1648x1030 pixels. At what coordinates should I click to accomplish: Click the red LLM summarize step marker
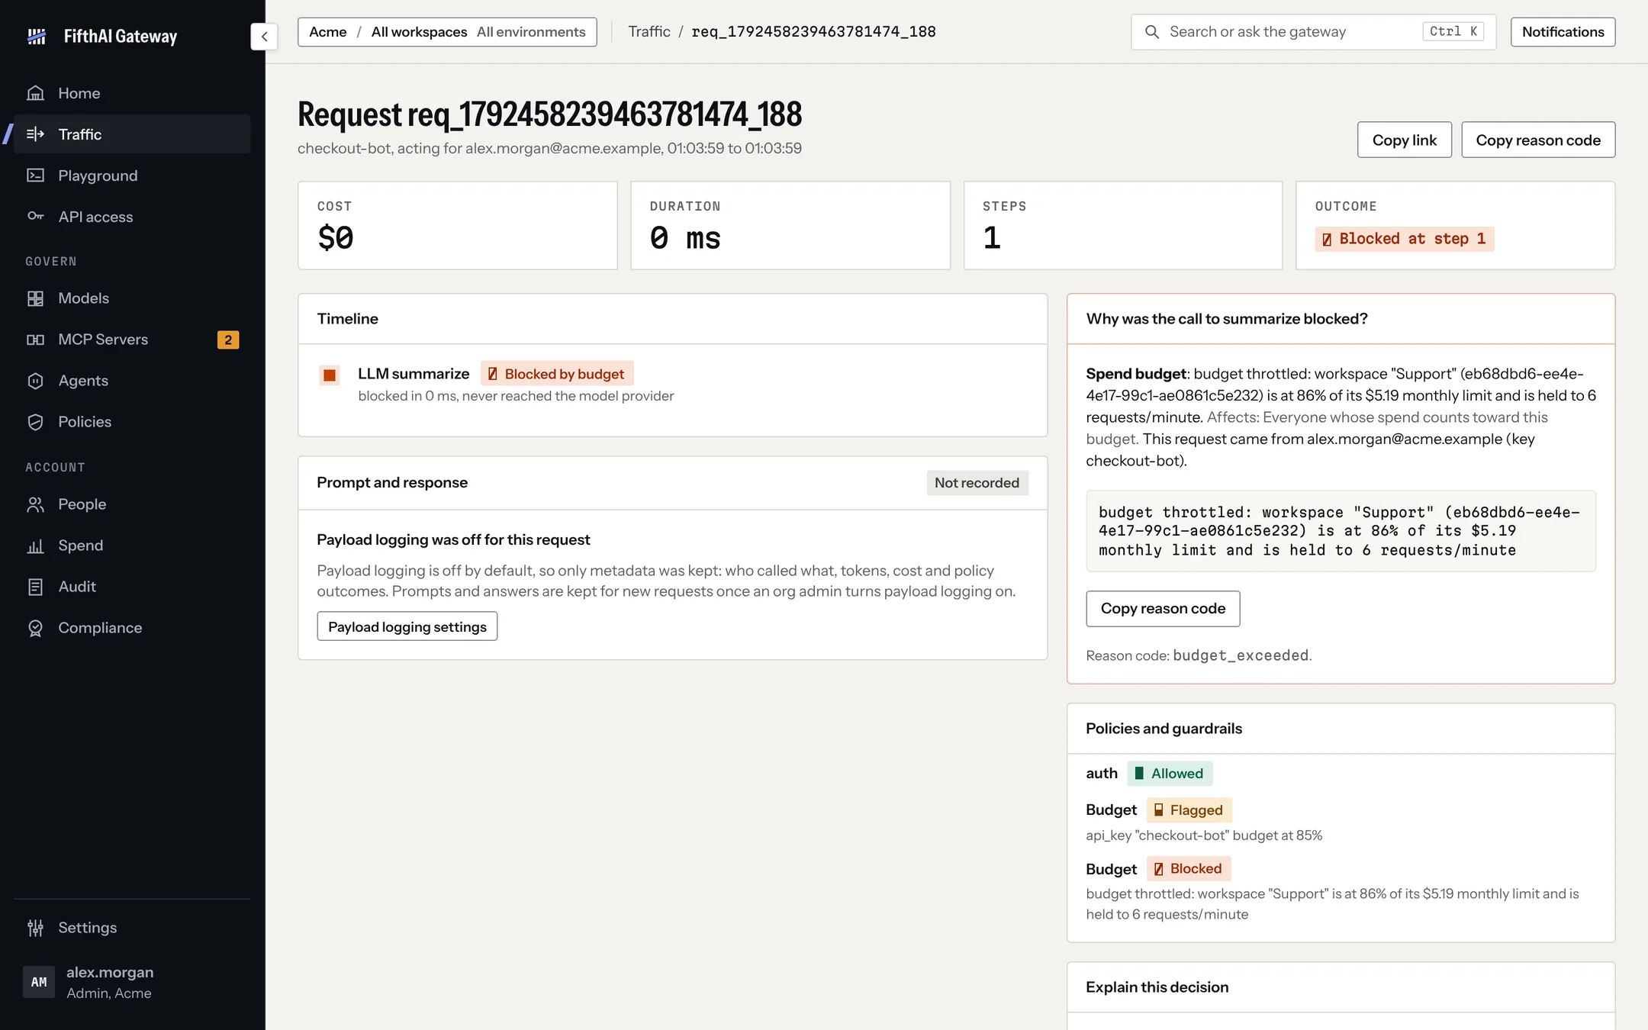pos(330,375)
